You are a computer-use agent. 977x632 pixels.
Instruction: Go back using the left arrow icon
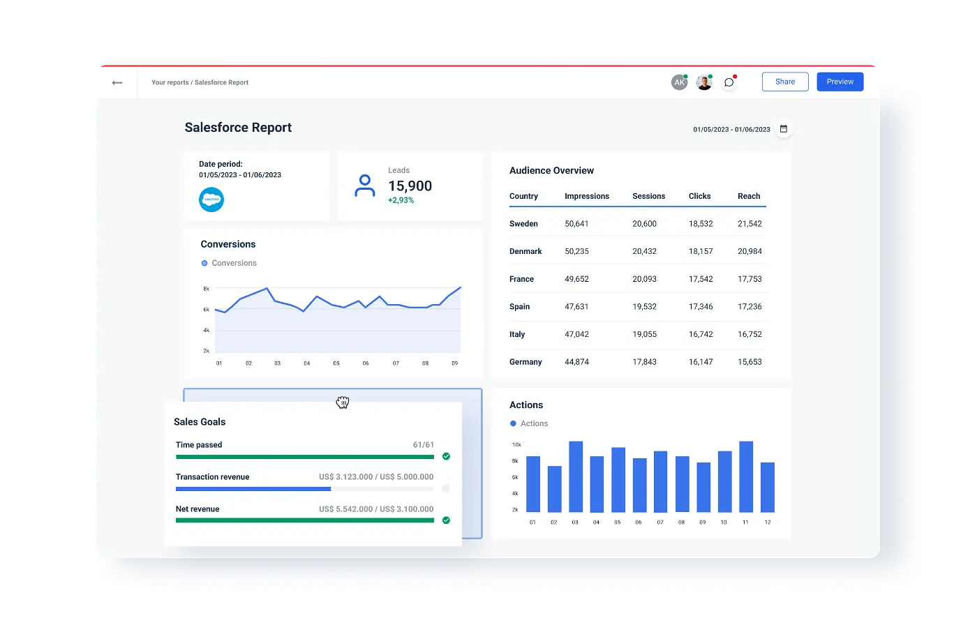tap(117, 82)
